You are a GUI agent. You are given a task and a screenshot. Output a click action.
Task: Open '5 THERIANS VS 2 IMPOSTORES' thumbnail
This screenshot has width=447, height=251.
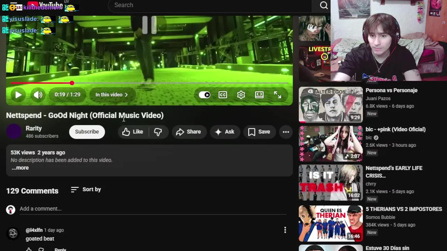[330, 224]
